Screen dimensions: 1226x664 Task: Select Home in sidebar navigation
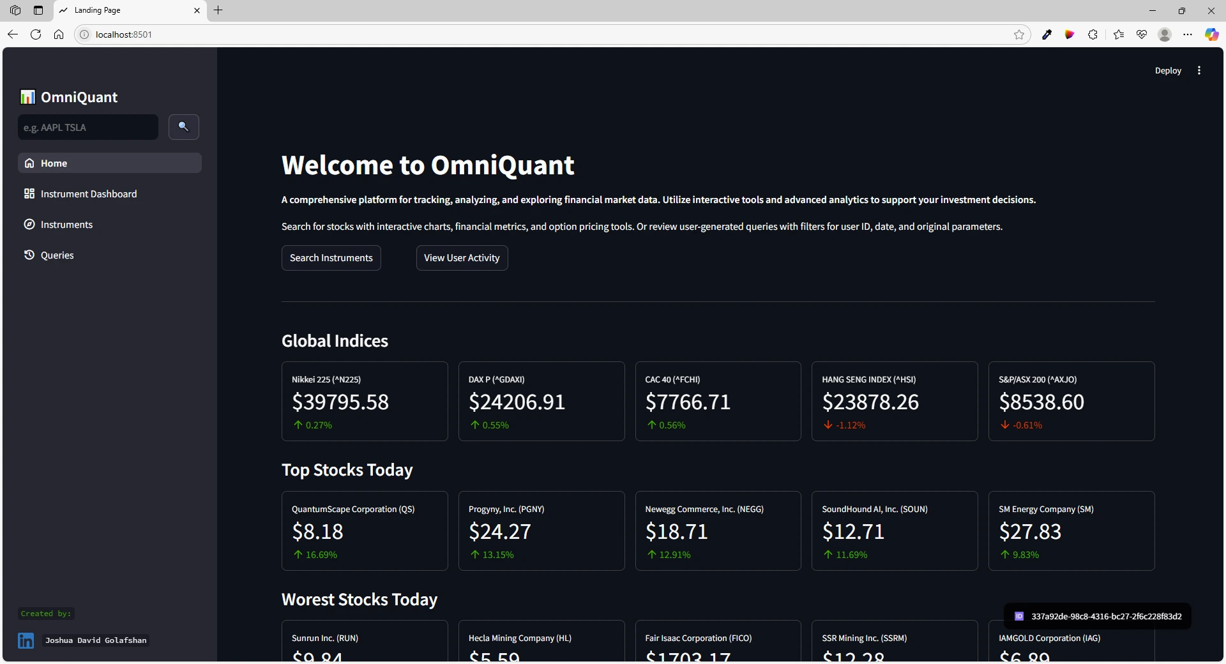110,163
